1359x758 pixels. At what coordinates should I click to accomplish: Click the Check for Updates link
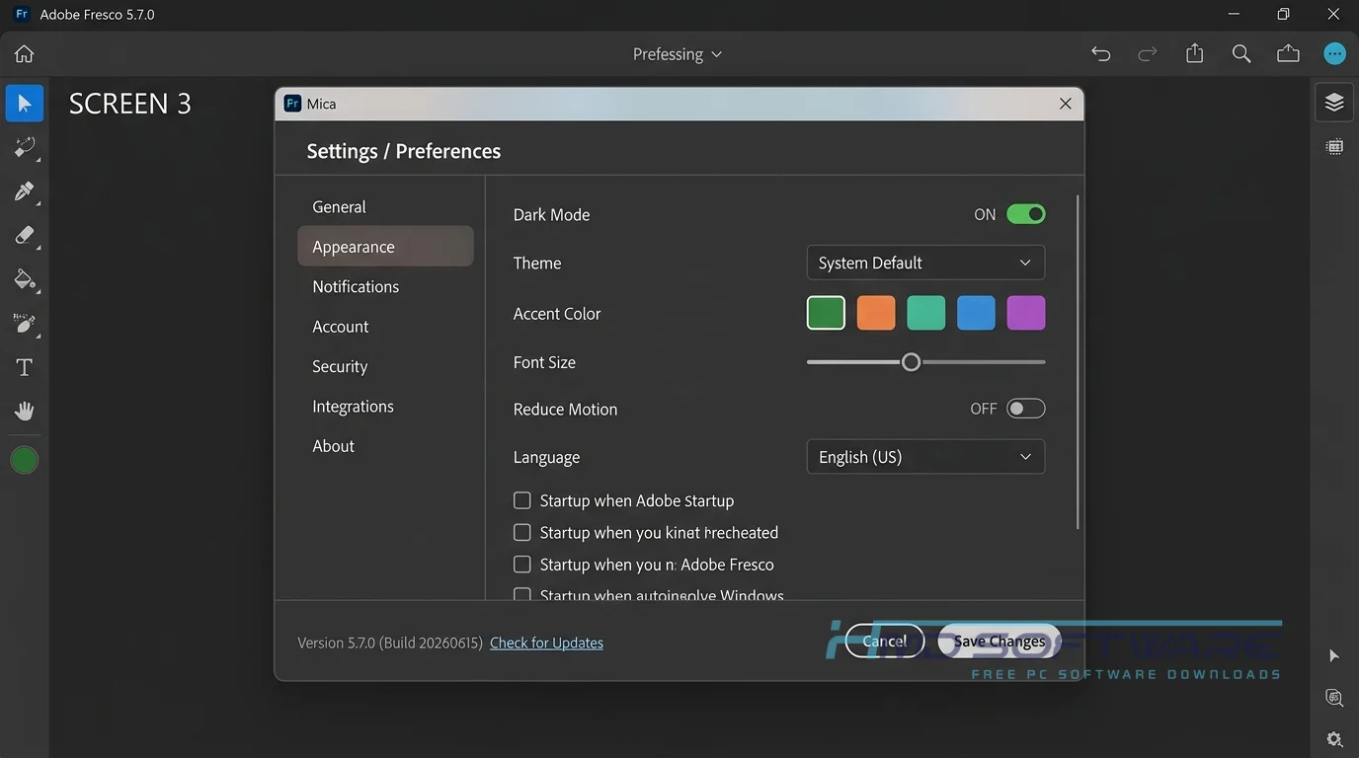(x=546, y=643)
